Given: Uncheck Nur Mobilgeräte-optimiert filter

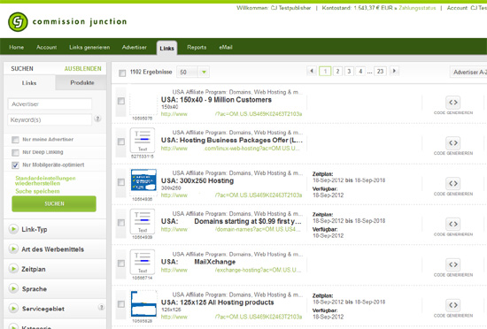Looking at the screenshot, I should (x=15, y=165).
